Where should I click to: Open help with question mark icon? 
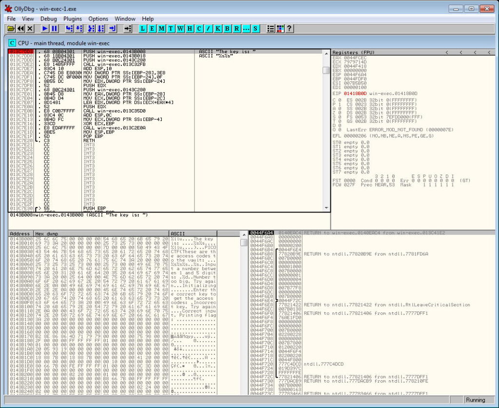point(289,29)
